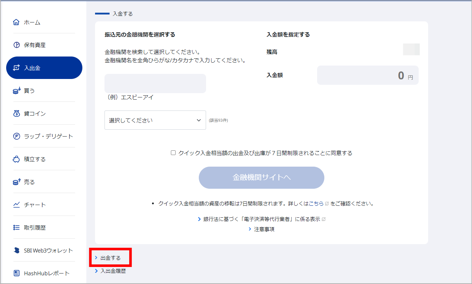Click the 金融機関サイトへ button
Image resolution: width=472 pixels, height=284 pixels.
coord(261,177)
